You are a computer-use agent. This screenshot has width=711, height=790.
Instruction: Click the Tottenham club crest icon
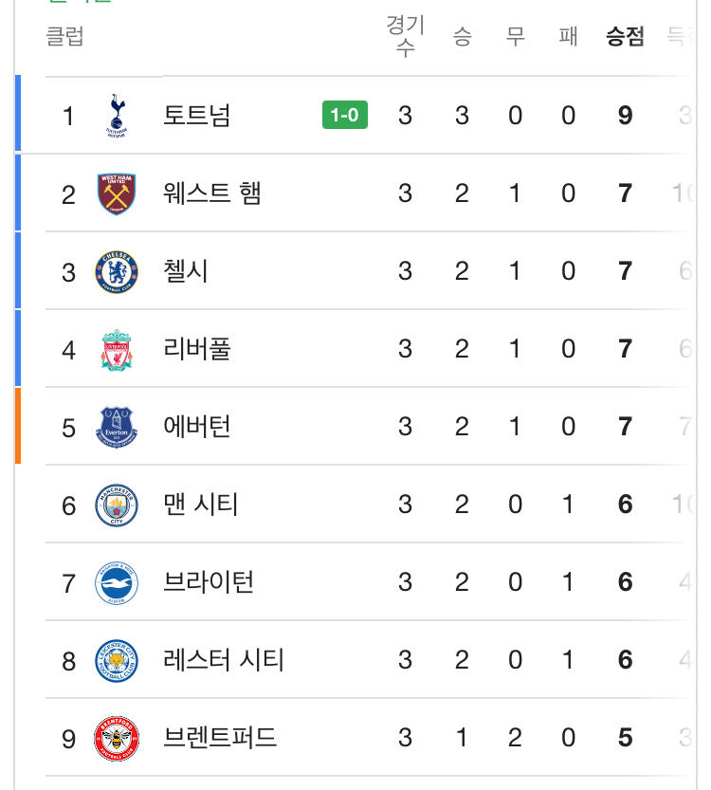117,116
